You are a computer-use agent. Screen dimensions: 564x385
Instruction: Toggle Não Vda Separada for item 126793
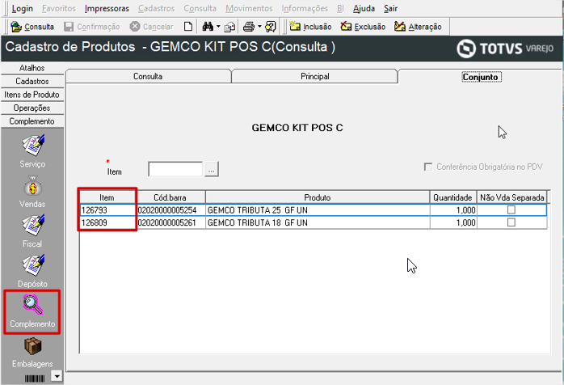click(511, 209)
